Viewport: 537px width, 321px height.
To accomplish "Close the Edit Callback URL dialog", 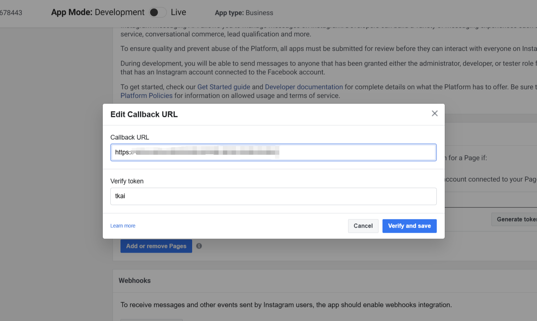I will (x=435, y=114).
